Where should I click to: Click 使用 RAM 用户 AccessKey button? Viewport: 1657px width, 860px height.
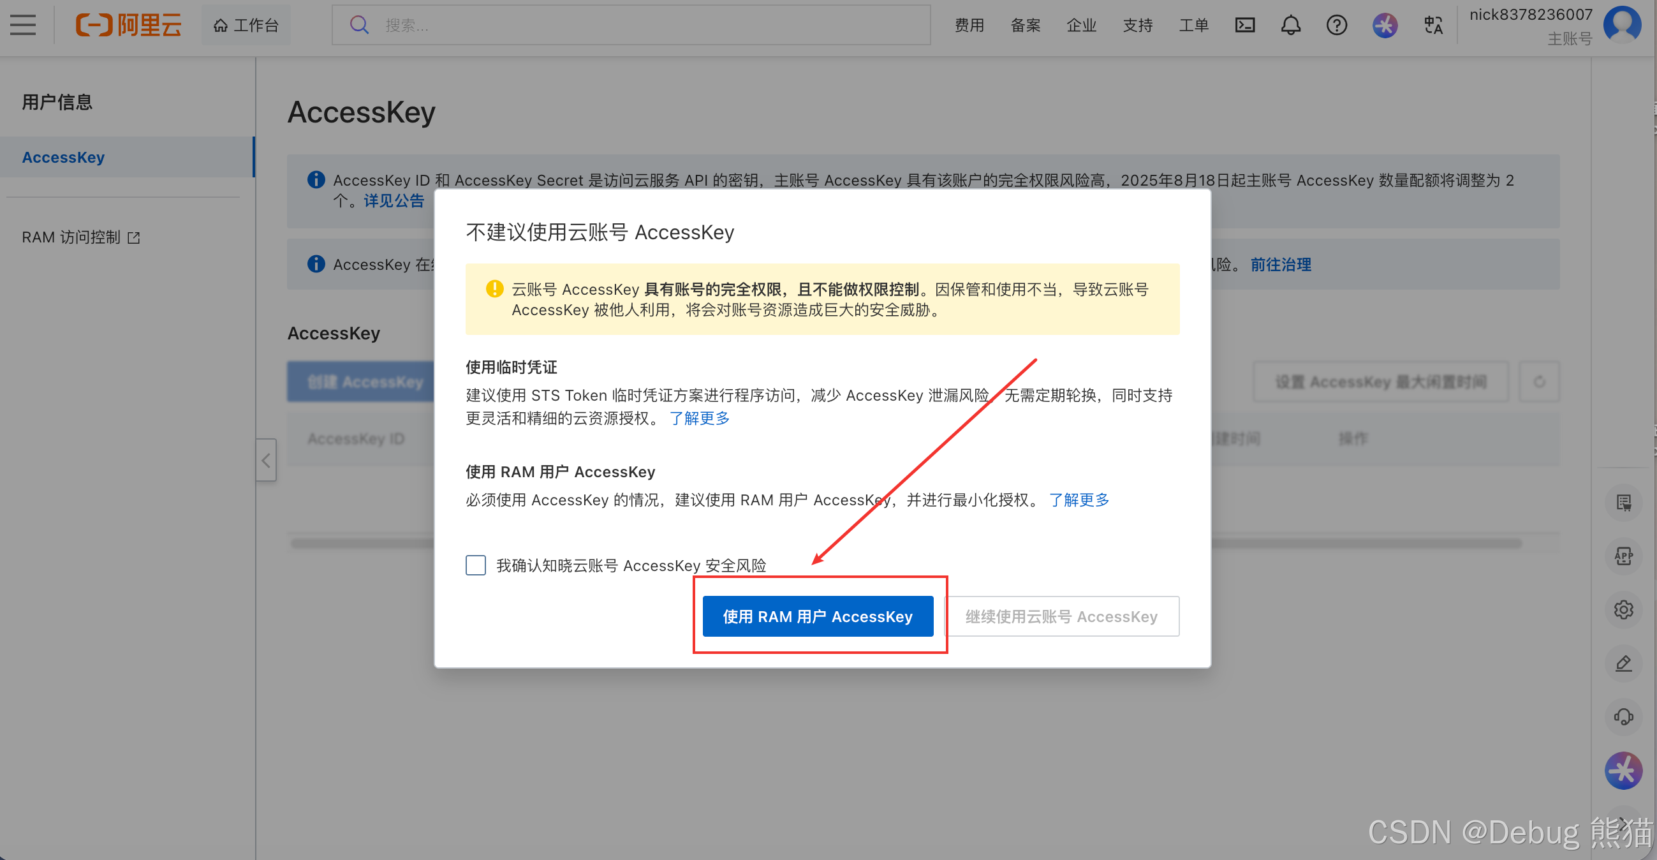818,616
